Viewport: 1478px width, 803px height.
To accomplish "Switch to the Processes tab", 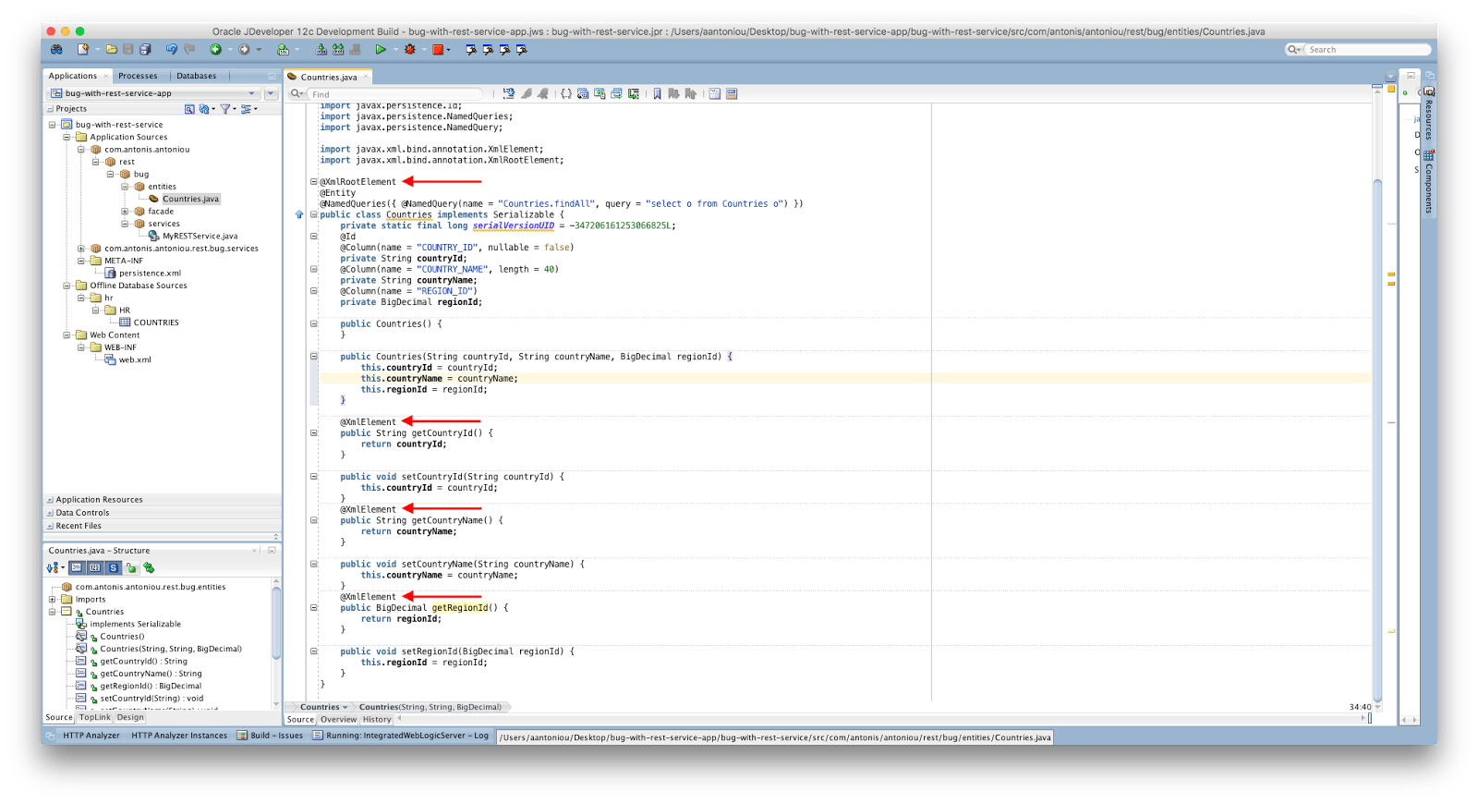I will coord(138,76).
